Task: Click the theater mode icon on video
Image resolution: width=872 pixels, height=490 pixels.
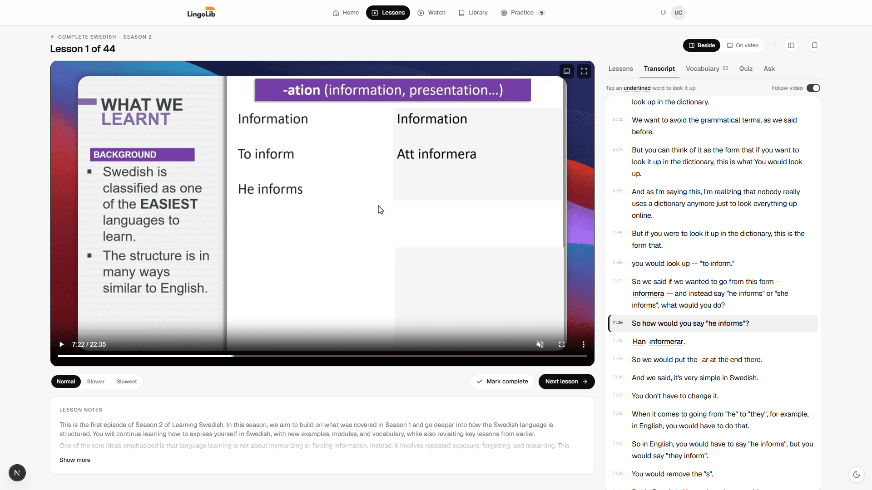Action: 567,71
